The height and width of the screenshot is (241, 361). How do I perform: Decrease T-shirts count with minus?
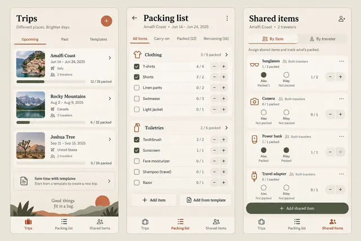click(x=214, y=67)
